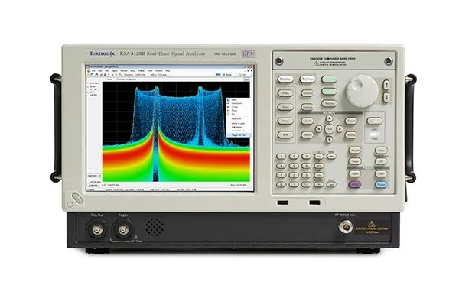Viewport: 459px width, 298px height.
Task: Tap the Ampl hardware key
Action: click(x=285, y=121)
